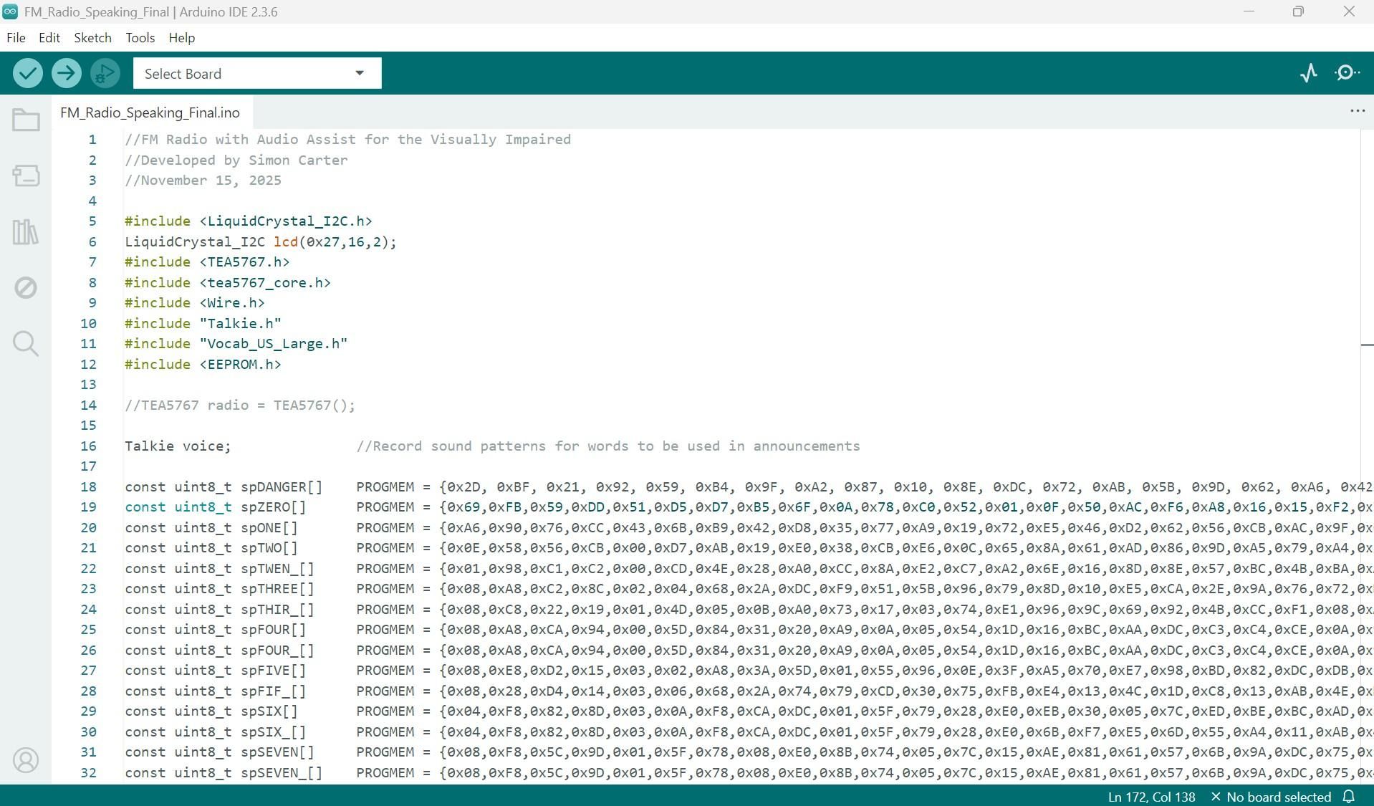
Task: Open the Boards Manager sidebar
Action: [x=26, y=176]
